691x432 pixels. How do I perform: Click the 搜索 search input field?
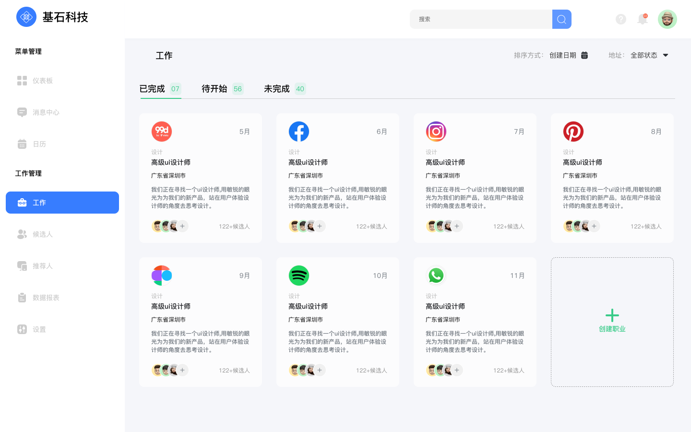[481, 19]
